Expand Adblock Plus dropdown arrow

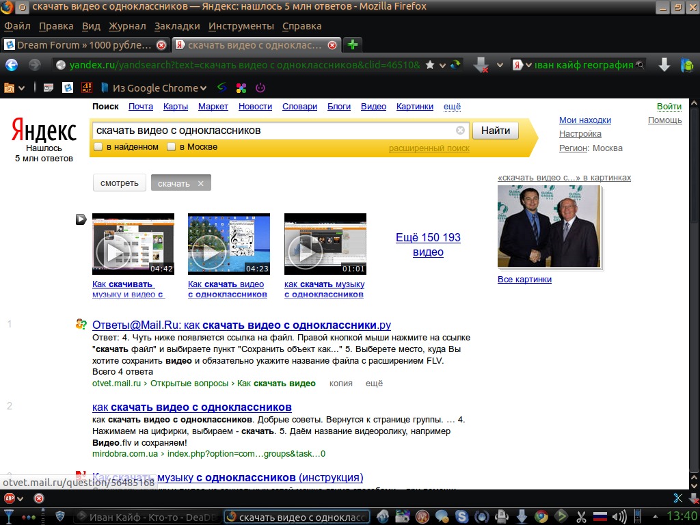click(x=20, y=498)
